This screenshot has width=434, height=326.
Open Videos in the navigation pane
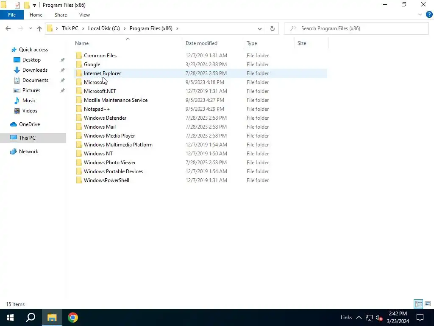[x=30, y=111]
